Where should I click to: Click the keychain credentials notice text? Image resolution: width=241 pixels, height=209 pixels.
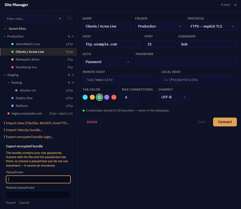[128, 110]
